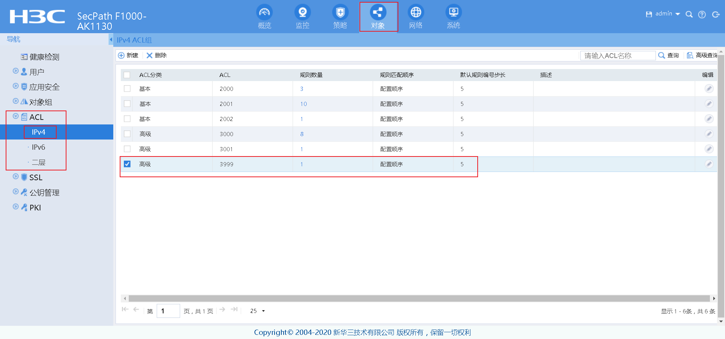Open the 网络 network globe icon

pos(416,13)
